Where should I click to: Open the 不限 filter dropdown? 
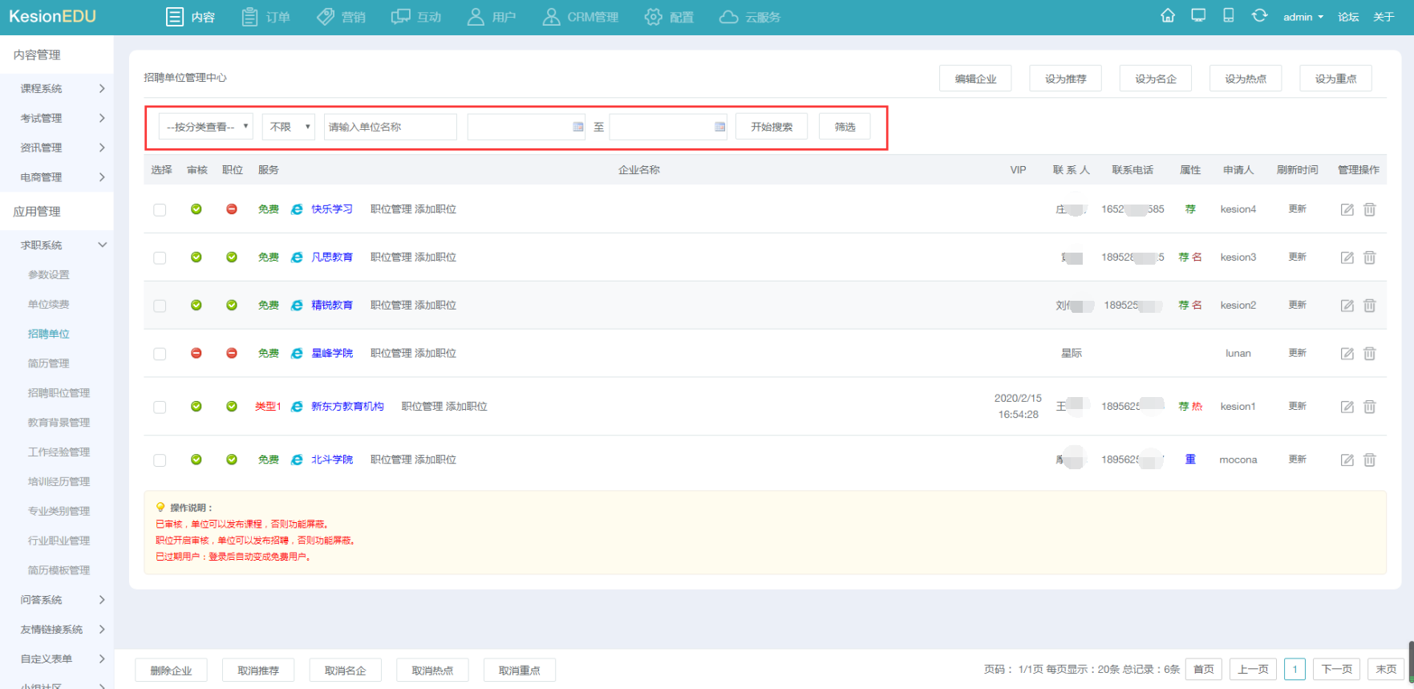point(289,127)
